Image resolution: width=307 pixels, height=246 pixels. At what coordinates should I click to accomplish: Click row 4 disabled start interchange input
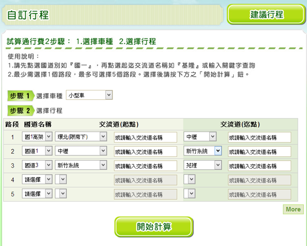coord(145,180)
